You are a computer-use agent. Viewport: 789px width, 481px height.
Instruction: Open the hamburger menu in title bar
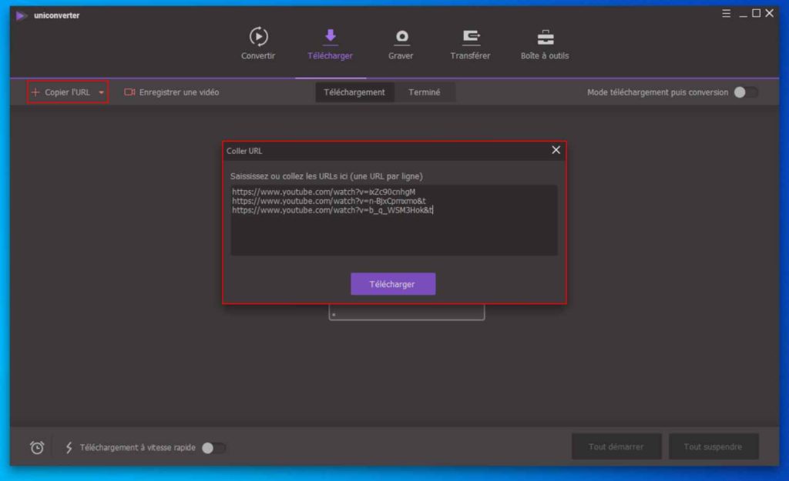pos(726,14)
